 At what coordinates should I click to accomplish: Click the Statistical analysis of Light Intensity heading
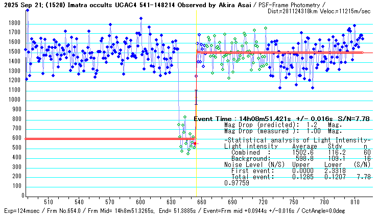297,140
